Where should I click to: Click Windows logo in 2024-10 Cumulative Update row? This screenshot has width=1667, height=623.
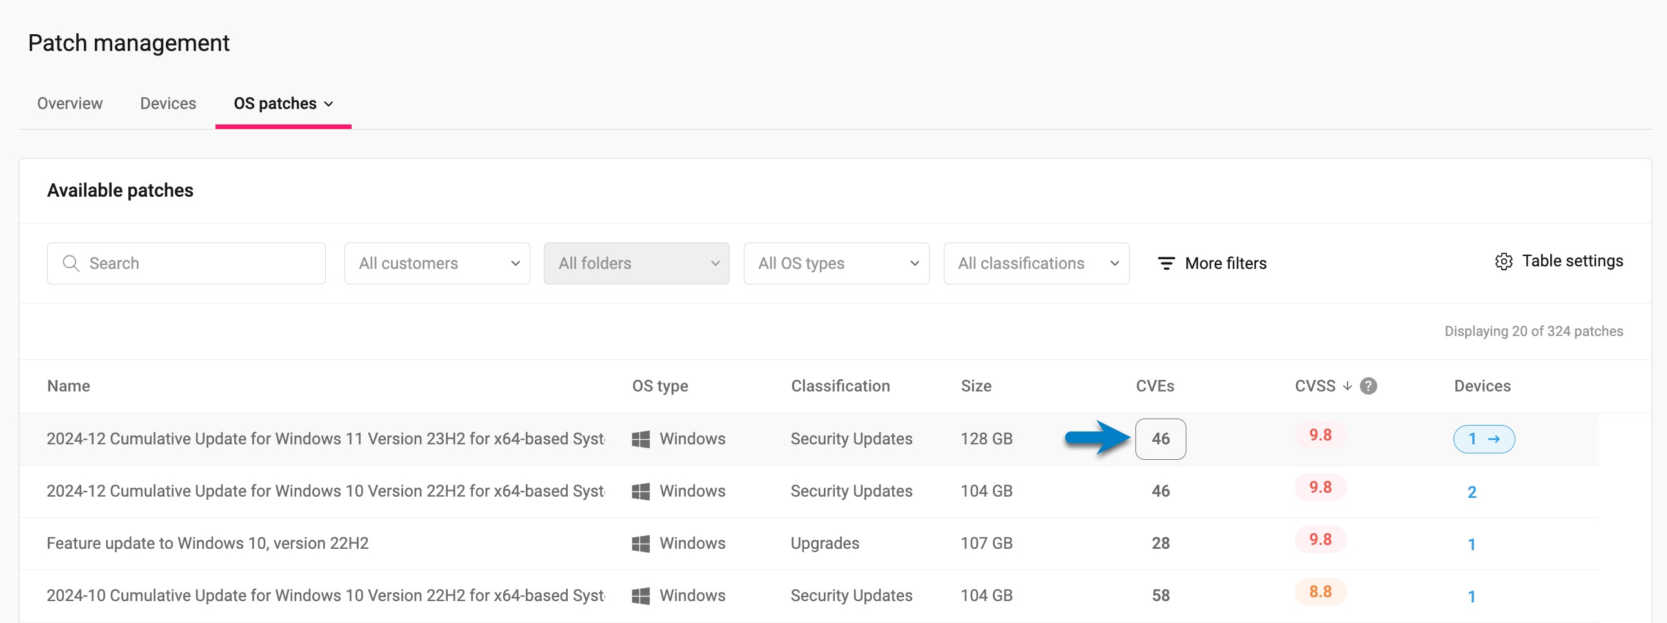pos(640,595)
